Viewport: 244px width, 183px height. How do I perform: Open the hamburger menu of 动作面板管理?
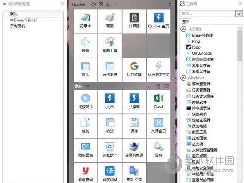pos(4,3)
